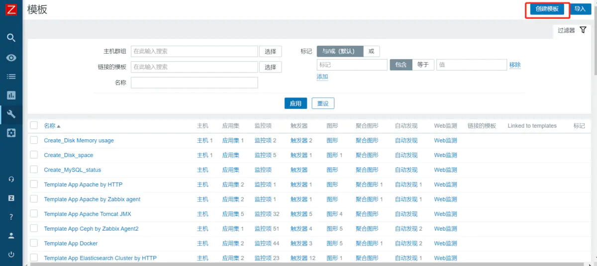Check Template App Ceph by Zabbix Agent2 checkbox

coord(34,228)
